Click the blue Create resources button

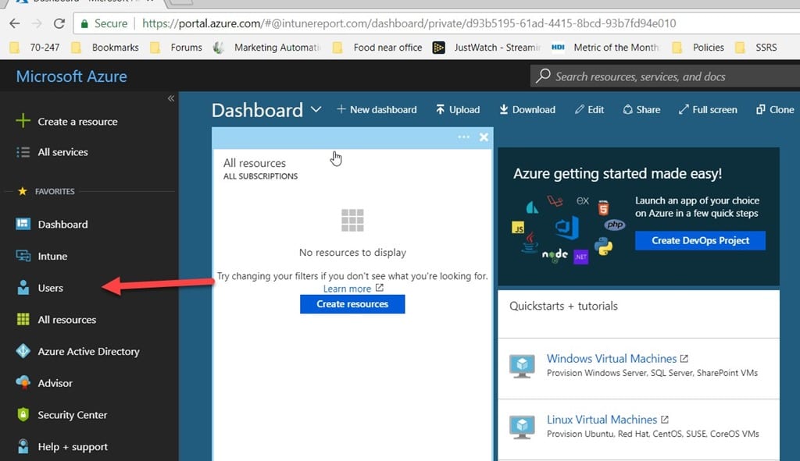352,304
